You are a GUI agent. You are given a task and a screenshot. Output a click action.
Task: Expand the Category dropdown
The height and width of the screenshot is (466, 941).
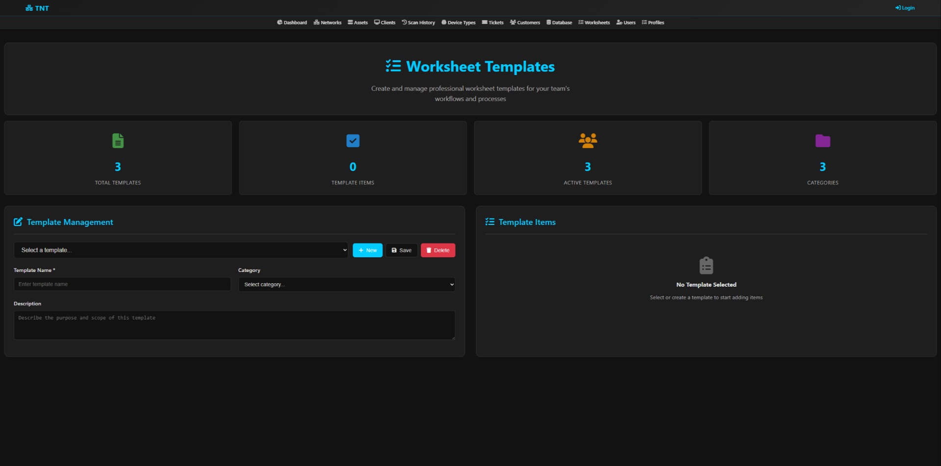[346, 284]
